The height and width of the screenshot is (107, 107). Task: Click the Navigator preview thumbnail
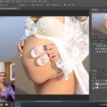coord(99,24)
